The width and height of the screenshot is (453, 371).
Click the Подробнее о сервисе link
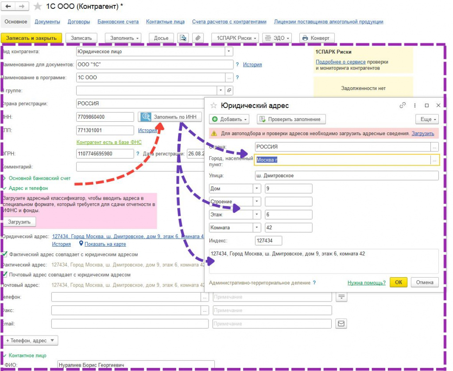click(x=341, y=62)
